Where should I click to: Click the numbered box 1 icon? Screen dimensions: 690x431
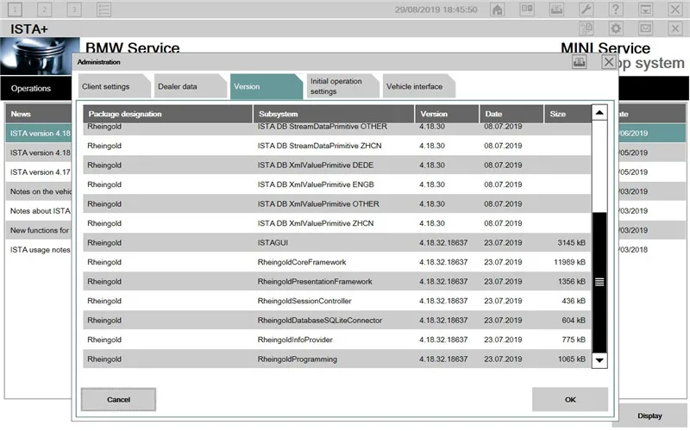point(16,9)
